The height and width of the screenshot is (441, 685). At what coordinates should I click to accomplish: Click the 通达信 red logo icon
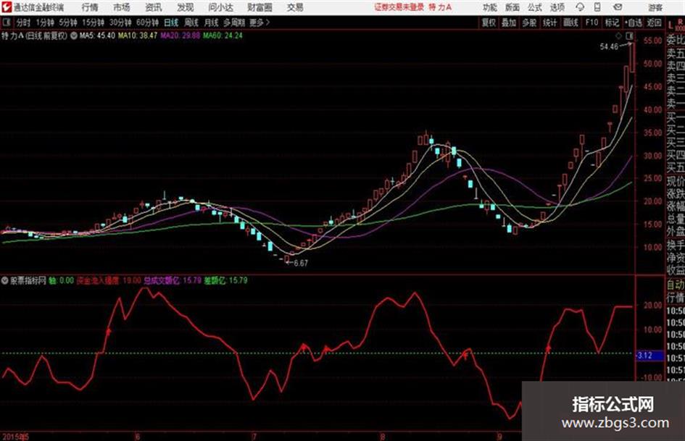(x=6, y=7)
